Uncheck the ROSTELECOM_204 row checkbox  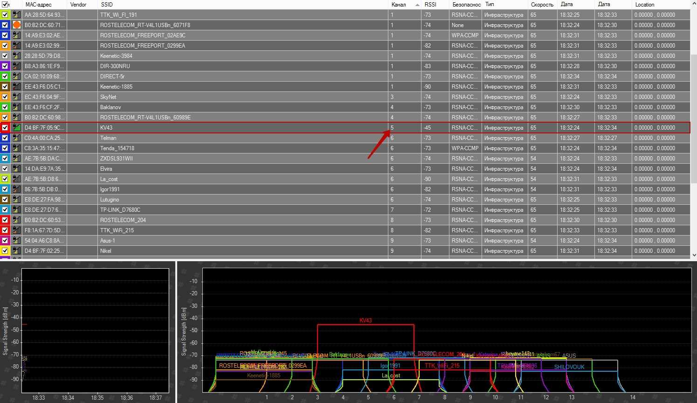pos(5,220)
